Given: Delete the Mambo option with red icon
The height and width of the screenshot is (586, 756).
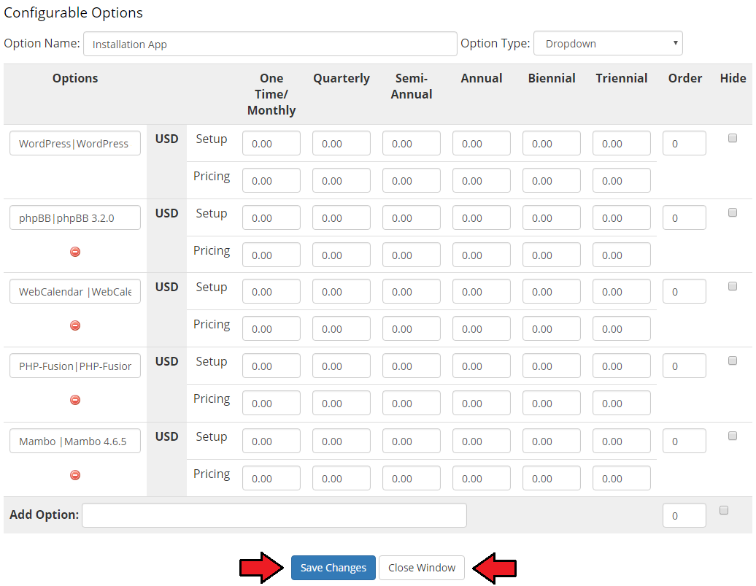Looking at the screenshot, I should click(x=75, y=475).
